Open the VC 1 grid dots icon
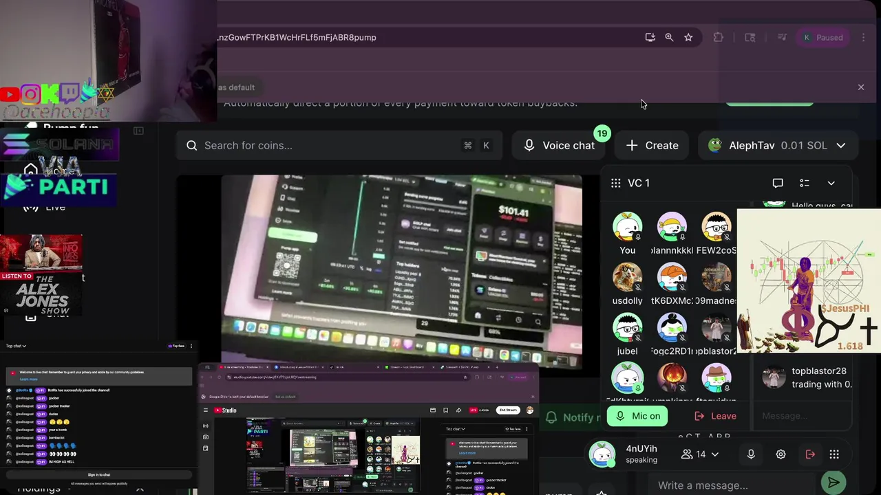The image size is (881, 495). pos(615,183)
